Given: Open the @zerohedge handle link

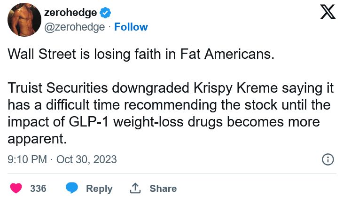Looking at the screenshot, I should pos(74,27).
